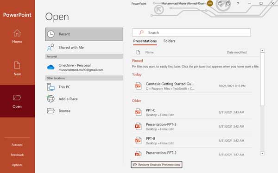Click scrollbar up arrow in file list
This screenshot has height=173, width=278.
tap(262, 50)
